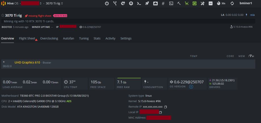Click the power icon in top toolbar

point(107,3)
